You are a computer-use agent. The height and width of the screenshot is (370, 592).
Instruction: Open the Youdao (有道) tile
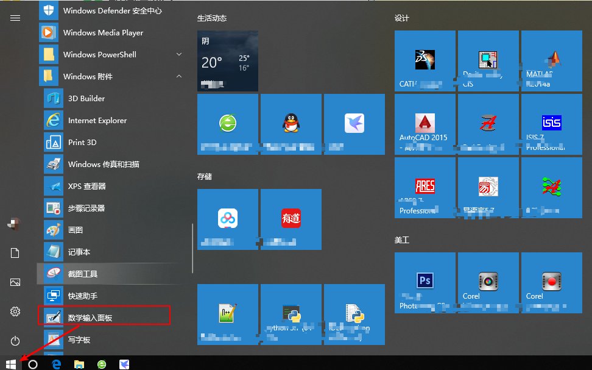[x=291, y=219]
